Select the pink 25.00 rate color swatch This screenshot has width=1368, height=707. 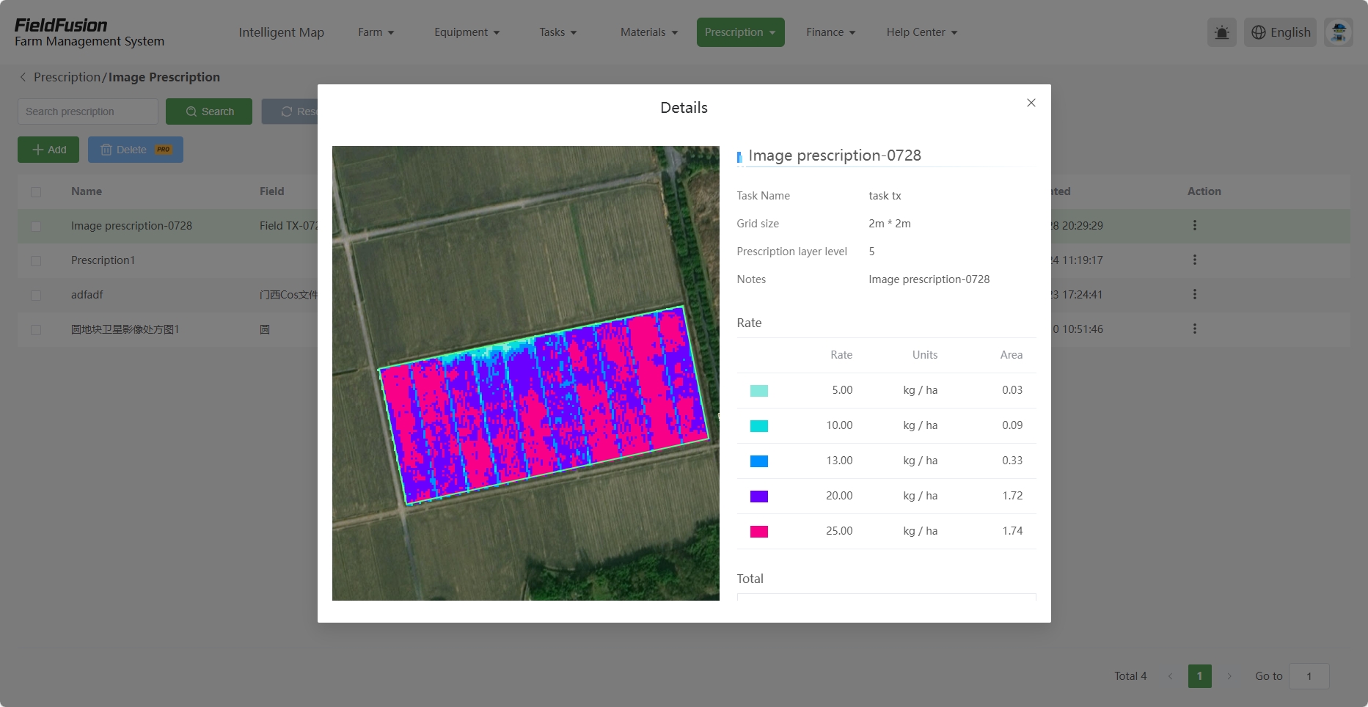click(758, 531)
